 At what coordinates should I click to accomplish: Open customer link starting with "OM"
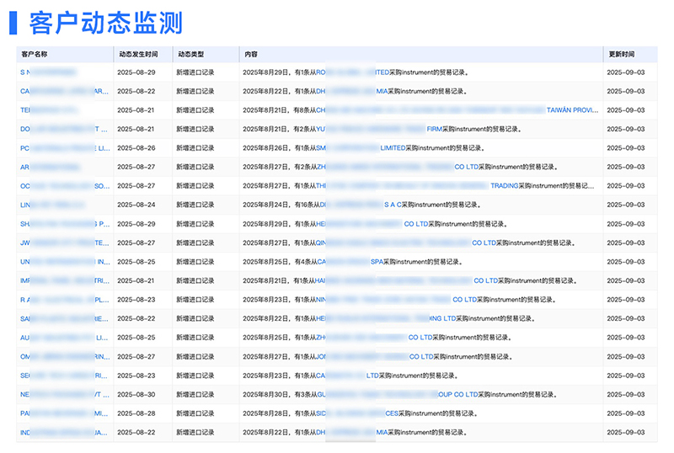point(65,356)
